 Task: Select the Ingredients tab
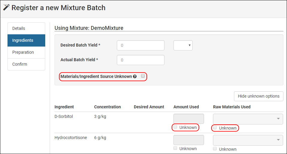click(26, 41)
